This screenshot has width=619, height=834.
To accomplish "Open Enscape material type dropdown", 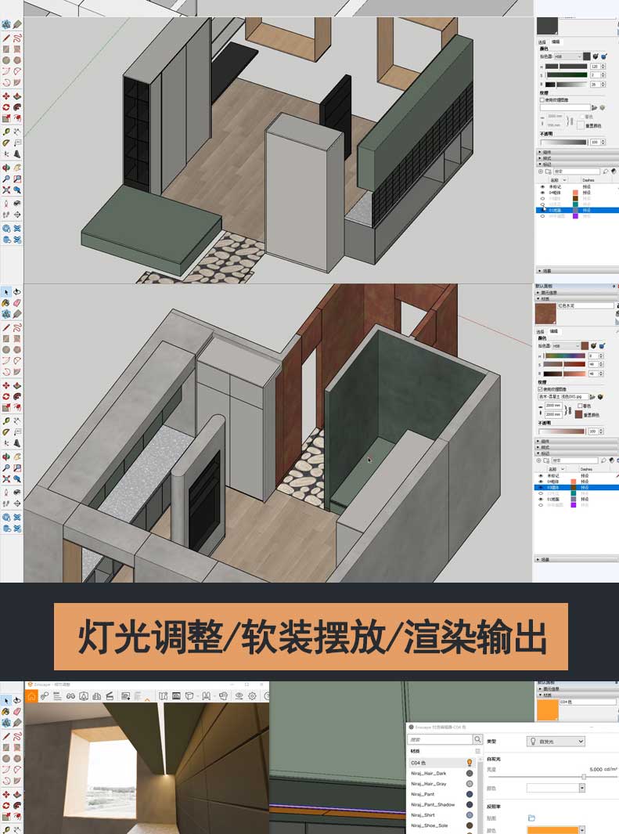I will [x=556, y=741].
